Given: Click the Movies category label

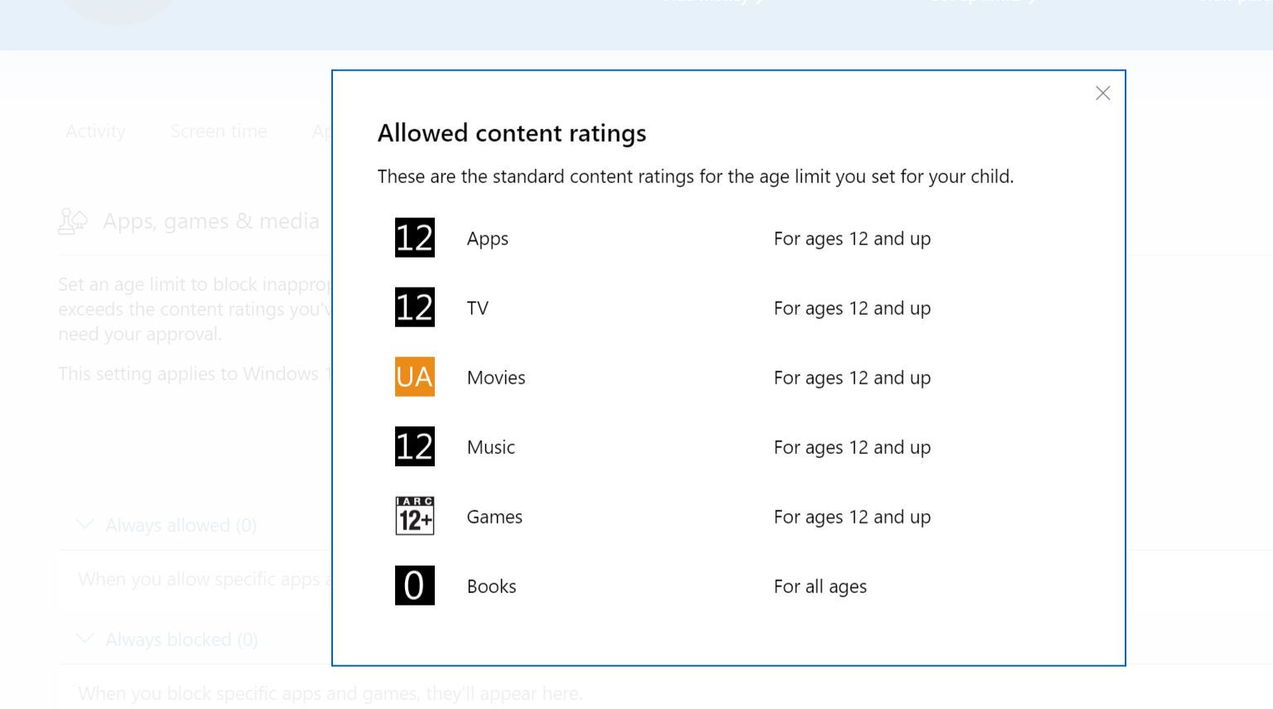Looking at the screenshot, I should (496, 378).
